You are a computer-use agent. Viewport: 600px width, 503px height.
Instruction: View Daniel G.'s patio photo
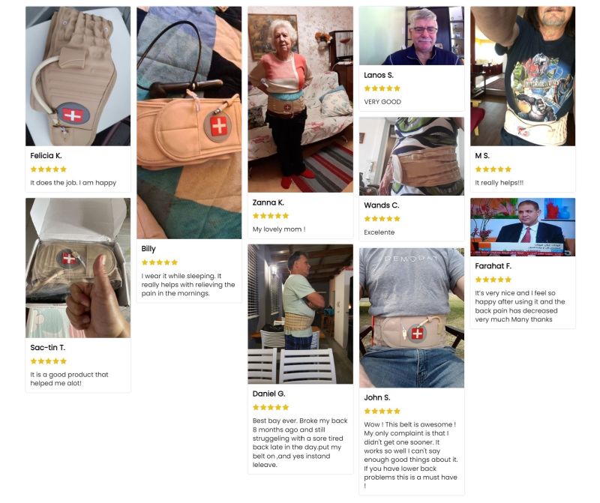click(301, 314)
